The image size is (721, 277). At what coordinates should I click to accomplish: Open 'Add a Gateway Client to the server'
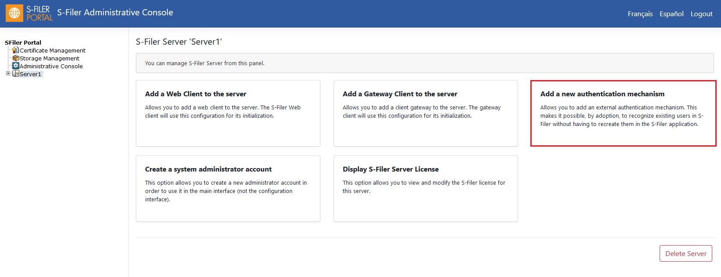pyautogui.click(x=426, y=113)
